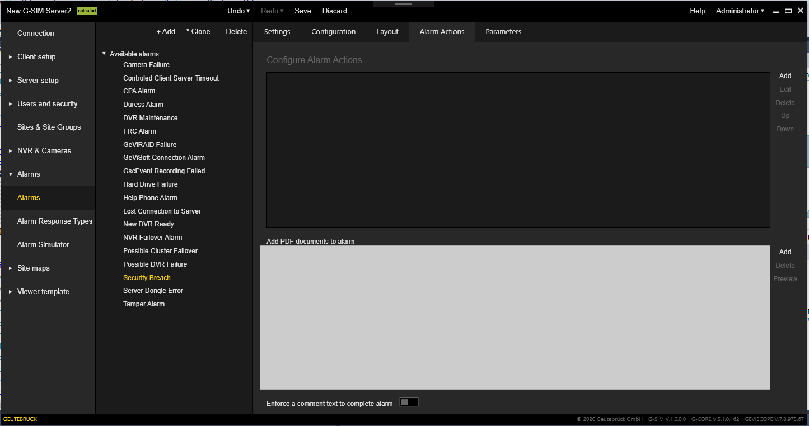Click Up beside alarm actions list

[x=785, y=116]
